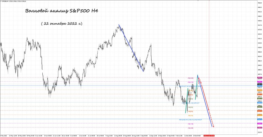Select the 'D1[-1/8] H4PIVOT' level label
This screenshot has height=137, width=263.
click(193, 103)
